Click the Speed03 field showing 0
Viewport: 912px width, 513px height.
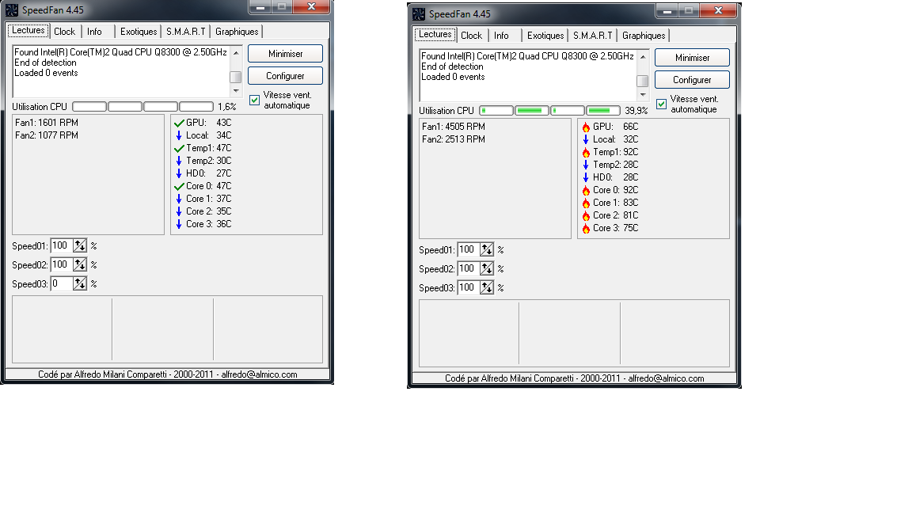coord(62,284)
